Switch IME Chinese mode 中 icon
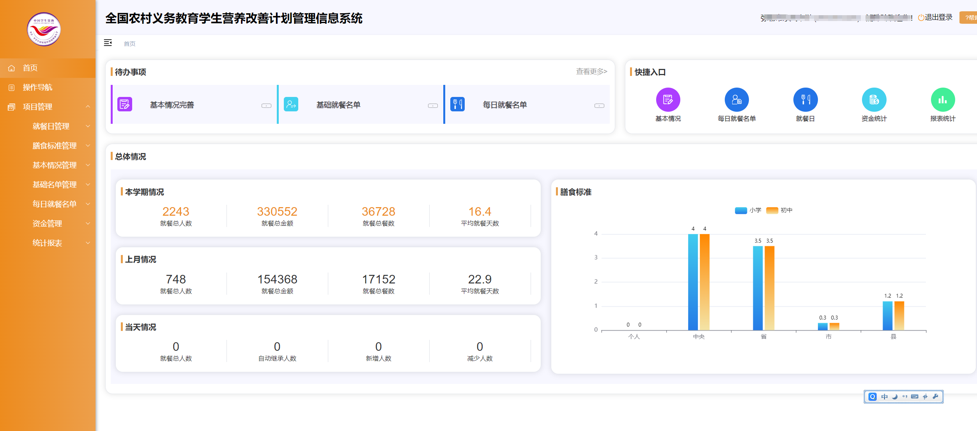 (x=885, y=397)
